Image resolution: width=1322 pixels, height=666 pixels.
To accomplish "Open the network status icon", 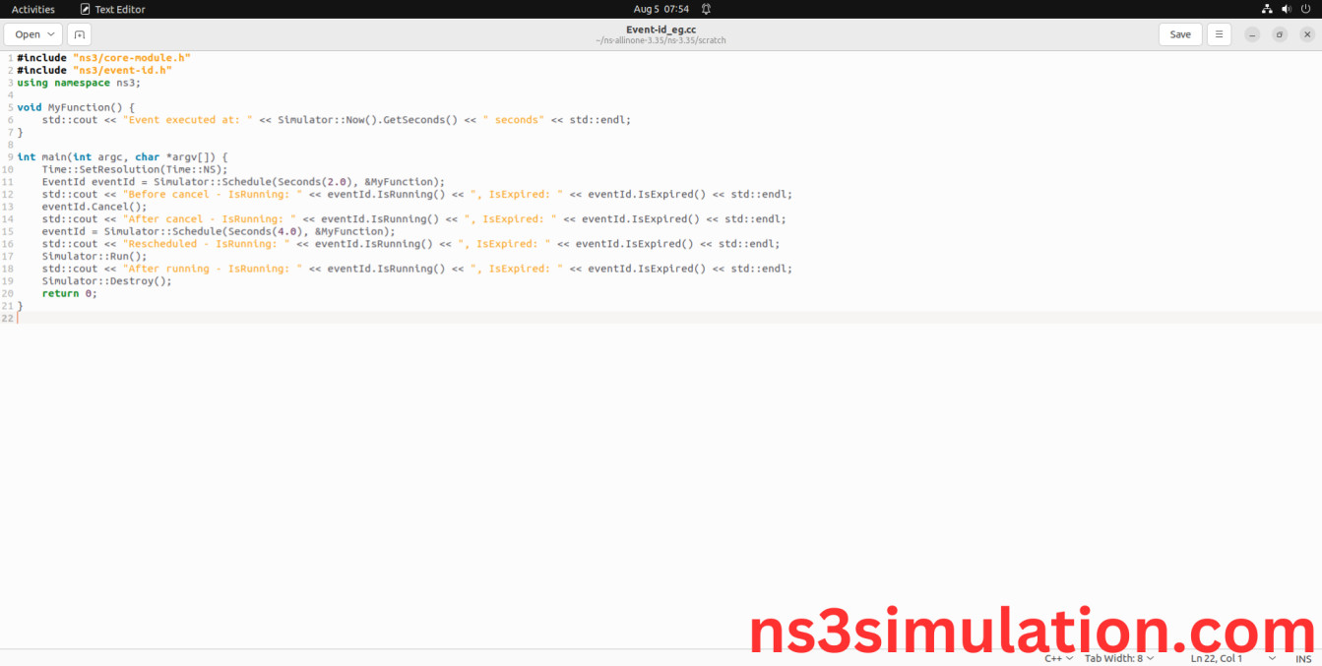I will click(x=1267, y=9).
